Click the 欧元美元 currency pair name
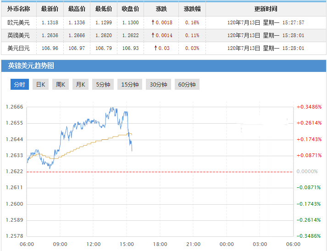Image resolution: width=327 pixels, height=251 pixels. (19, 22)
